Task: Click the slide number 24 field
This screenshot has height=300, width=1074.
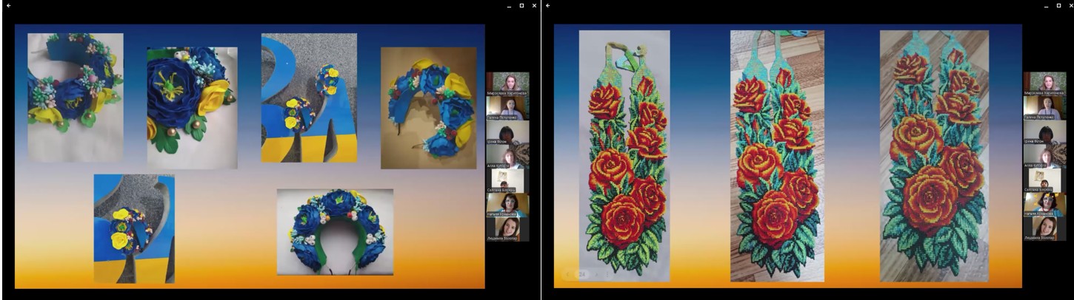Action: tap(583, 274)
